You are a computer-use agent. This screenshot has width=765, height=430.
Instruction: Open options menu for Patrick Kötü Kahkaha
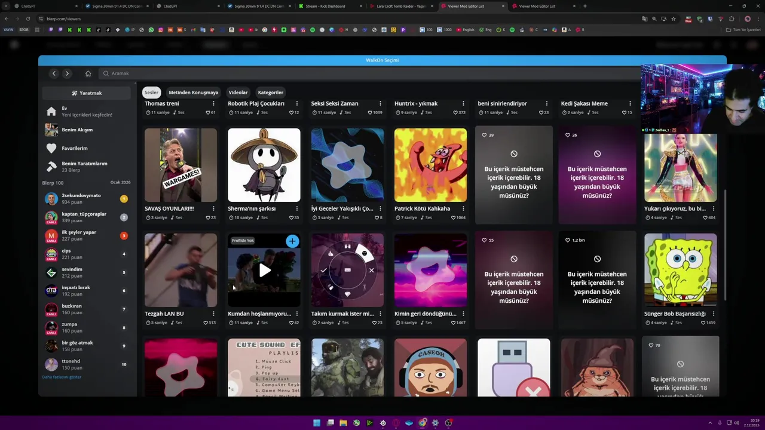(x=463, y=208)
